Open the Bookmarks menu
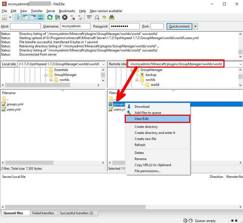The height and width of the screenshot is (223, 243). (67, 11)
